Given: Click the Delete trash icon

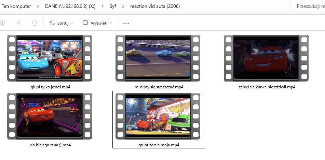Looking at the screenshot, I should click(x=35, y=23).
